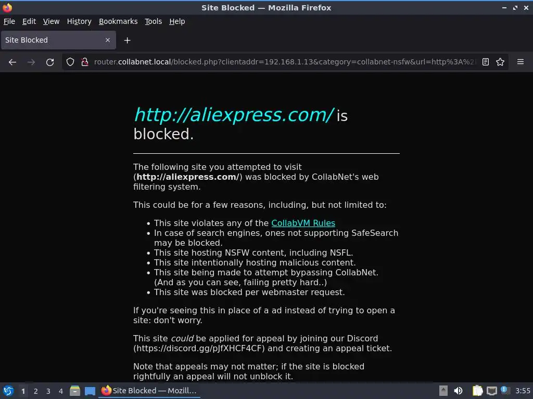Click the update notifier tray icon
Viewport: 533px width, 399px height.
point(505,390)
